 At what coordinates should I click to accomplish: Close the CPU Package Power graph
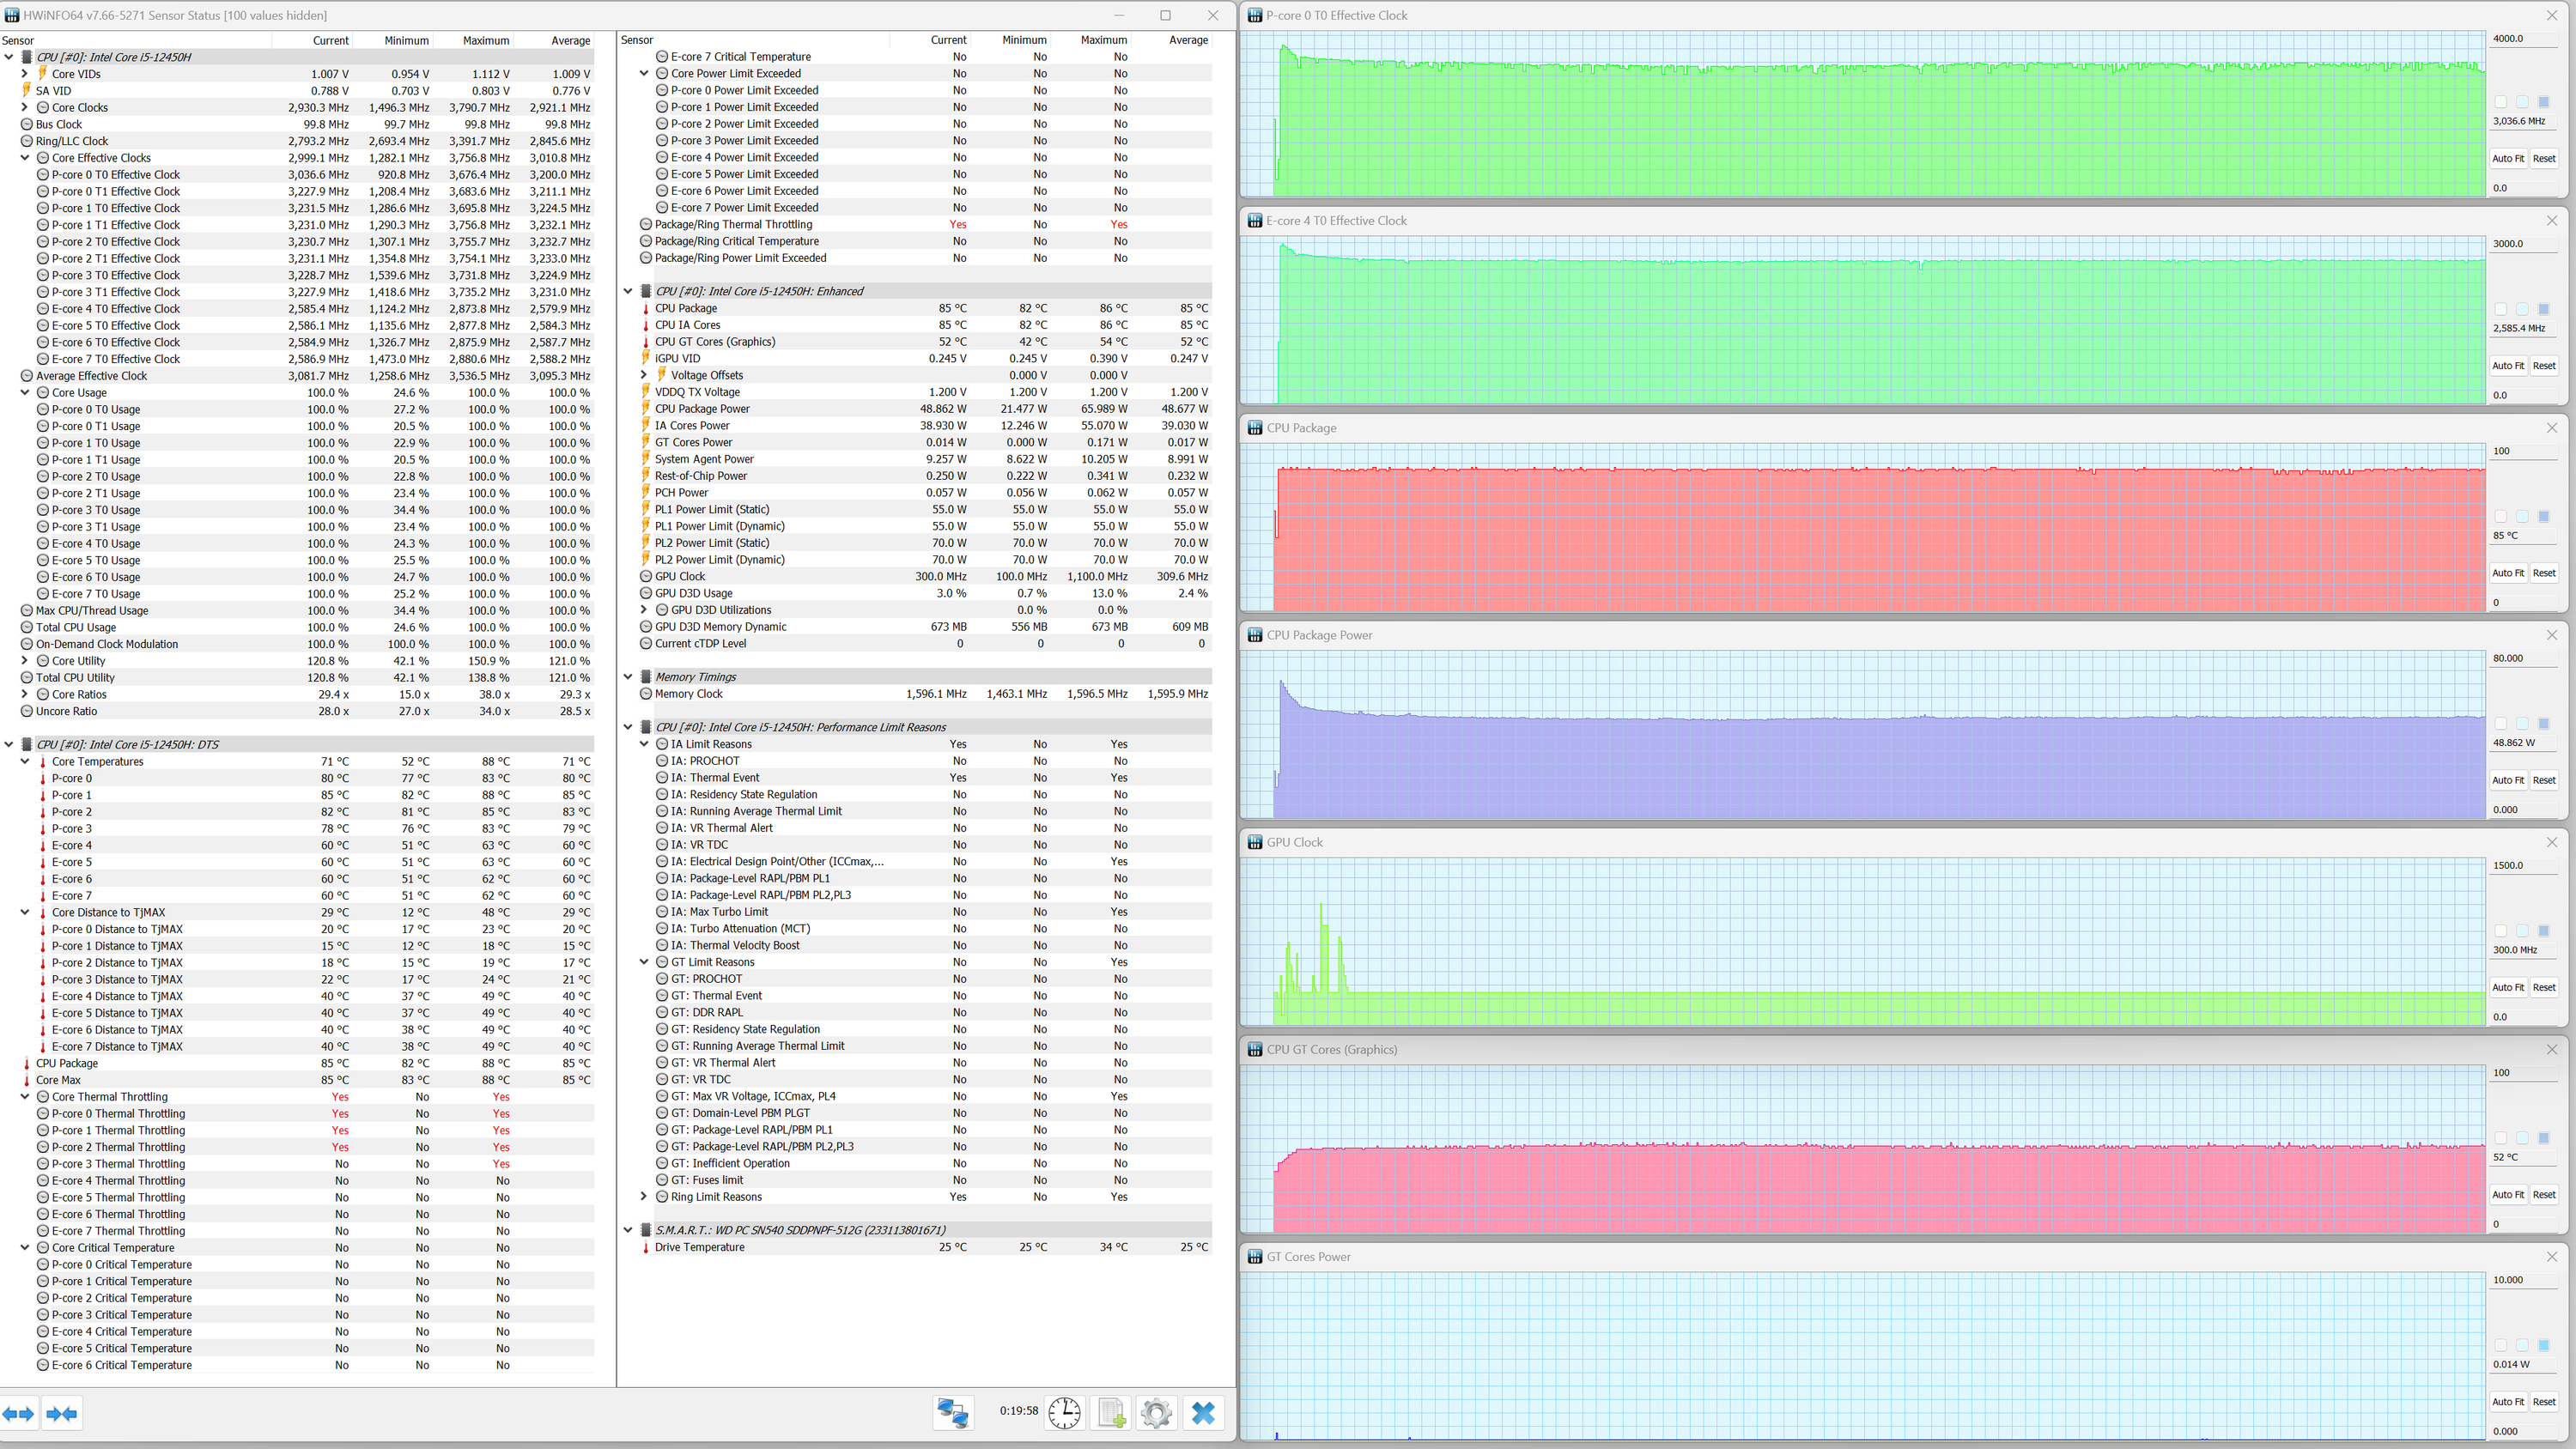[2551, 635]
